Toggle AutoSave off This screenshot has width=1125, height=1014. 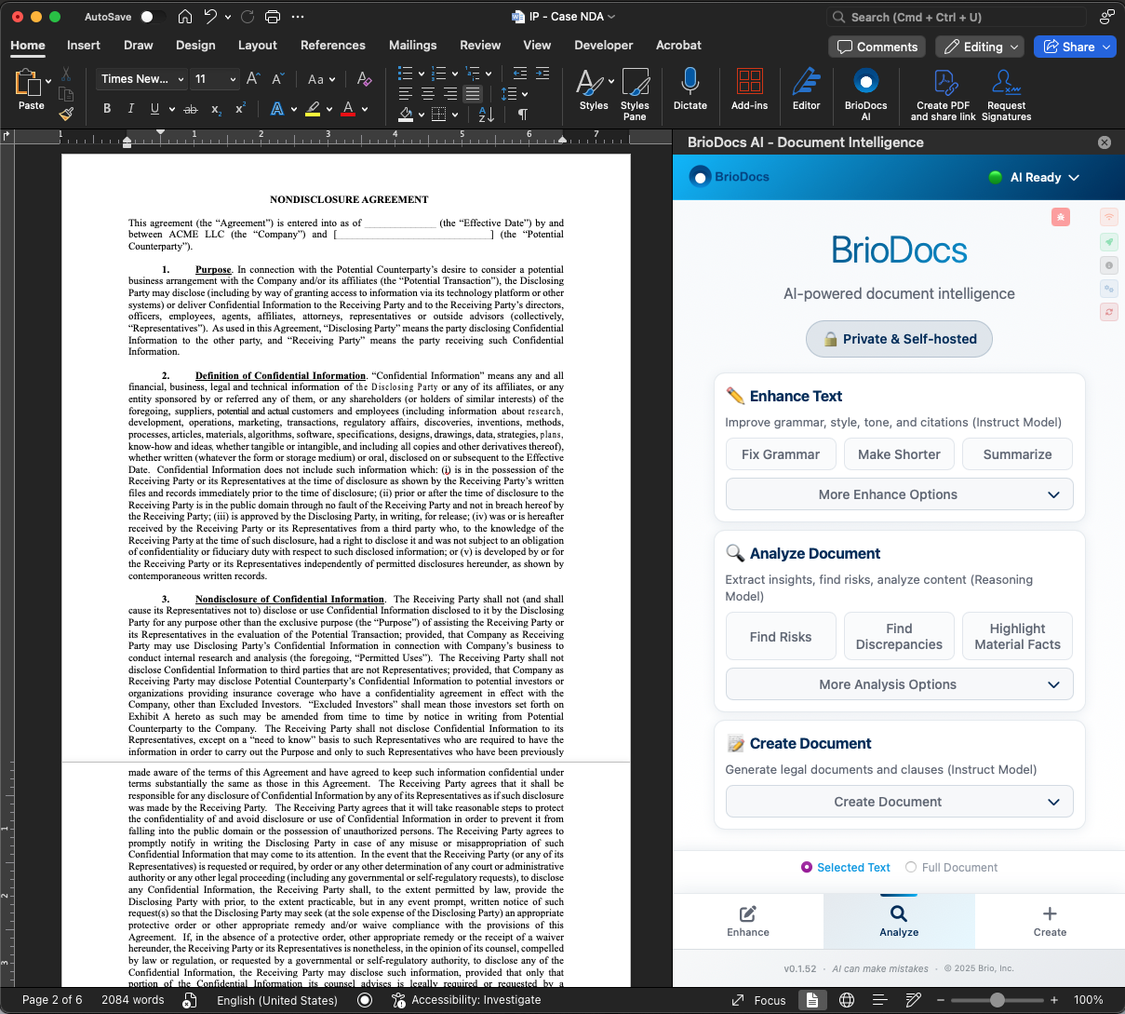pyautogui.click(x=153, y=16)
